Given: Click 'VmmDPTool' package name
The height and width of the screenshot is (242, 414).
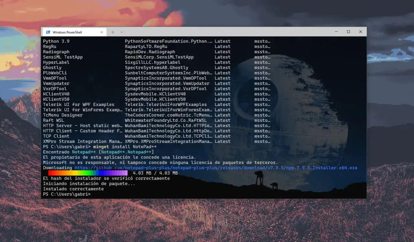Looking at the screenshot, I should coord(55,78).
